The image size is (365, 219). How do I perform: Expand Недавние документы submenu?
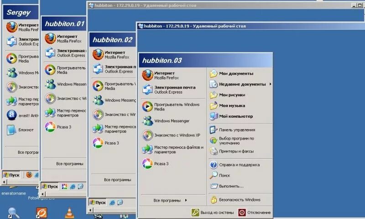point(240,84)
